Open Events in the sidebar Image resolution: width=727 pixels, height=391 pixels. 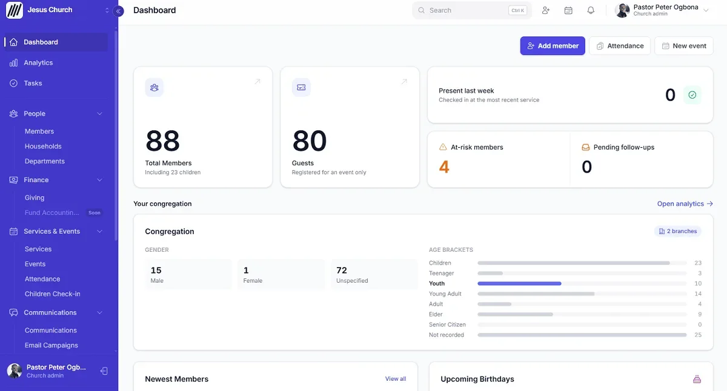point(35,264)
